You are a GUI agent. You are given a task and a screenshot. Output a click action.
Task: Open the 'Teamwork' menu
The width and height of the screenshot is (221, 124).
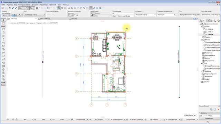coord(53,5)
